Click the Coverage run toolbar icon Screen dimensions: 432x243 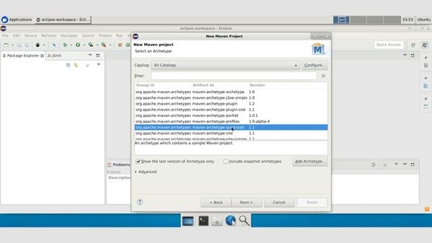pos(90,45)
